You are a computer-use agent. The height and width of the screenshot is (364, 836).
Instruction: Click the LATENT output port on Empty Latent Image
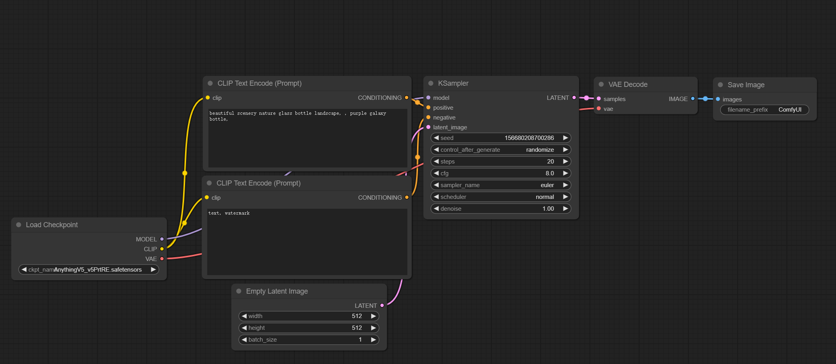pos(382,305)
